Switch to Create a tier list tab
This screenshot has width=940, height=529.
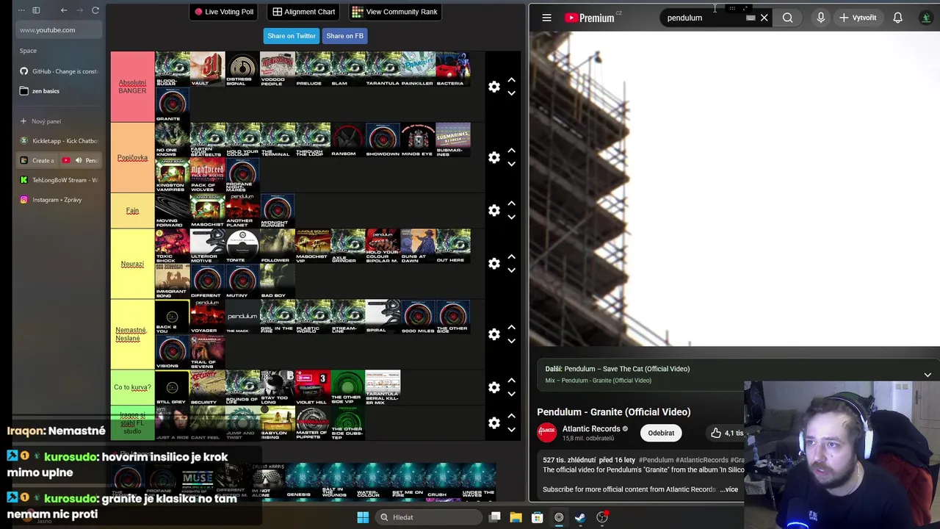tap(38, 160)
